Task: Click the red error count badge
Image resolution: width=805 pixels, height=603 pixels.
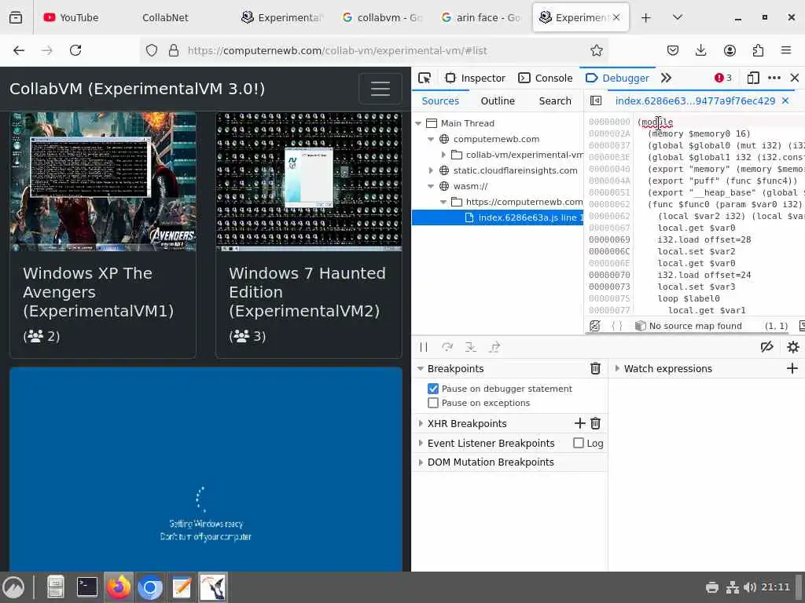Action: [x=723, y=78]
